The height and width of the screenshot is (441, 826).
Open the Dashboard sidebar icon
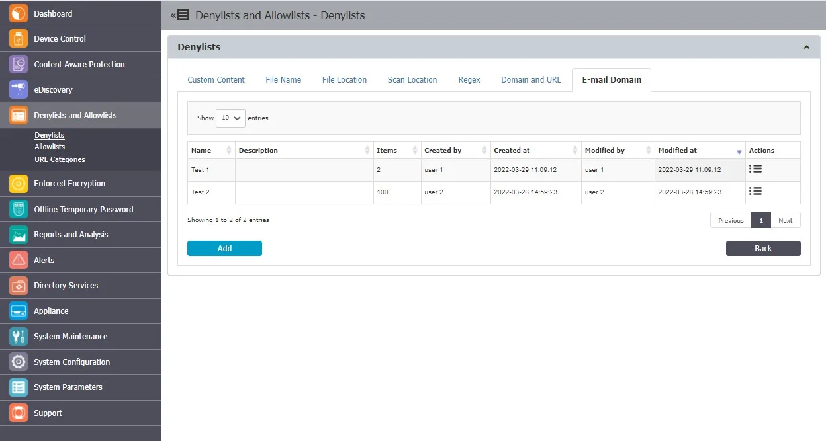19,13
